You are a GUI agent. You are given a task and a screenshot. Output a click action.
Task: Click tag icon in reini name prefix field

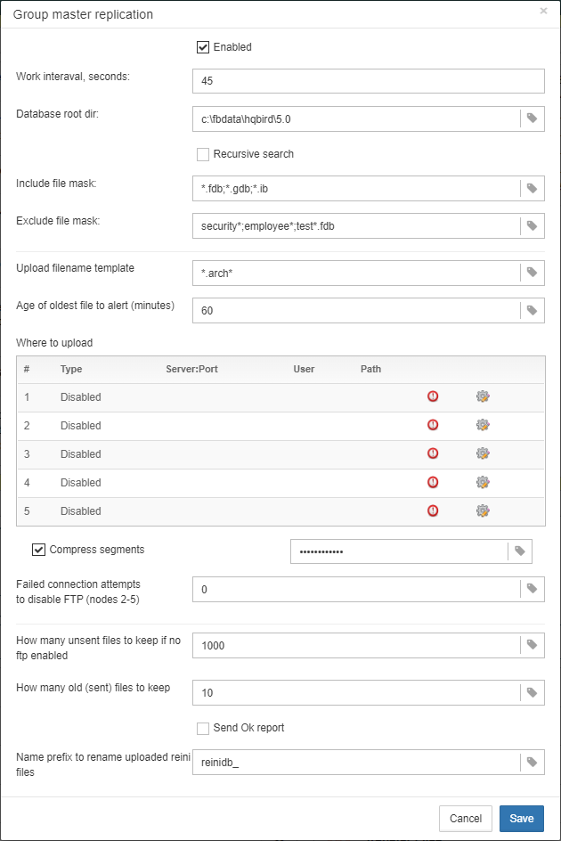click(532, 763)
